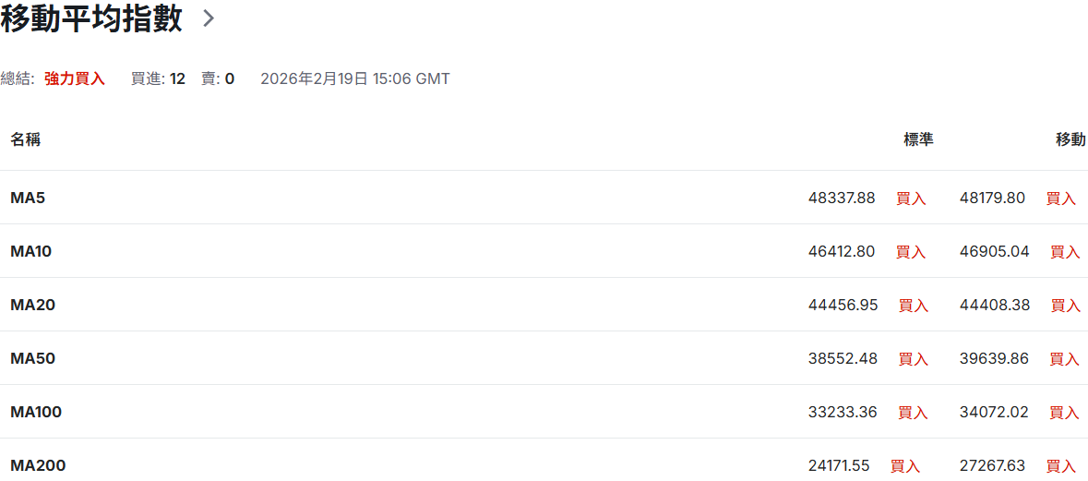Click the 標準 column header
This screenshot has width=1088, height=481.
pyautogui.click(x=918, y=139)
